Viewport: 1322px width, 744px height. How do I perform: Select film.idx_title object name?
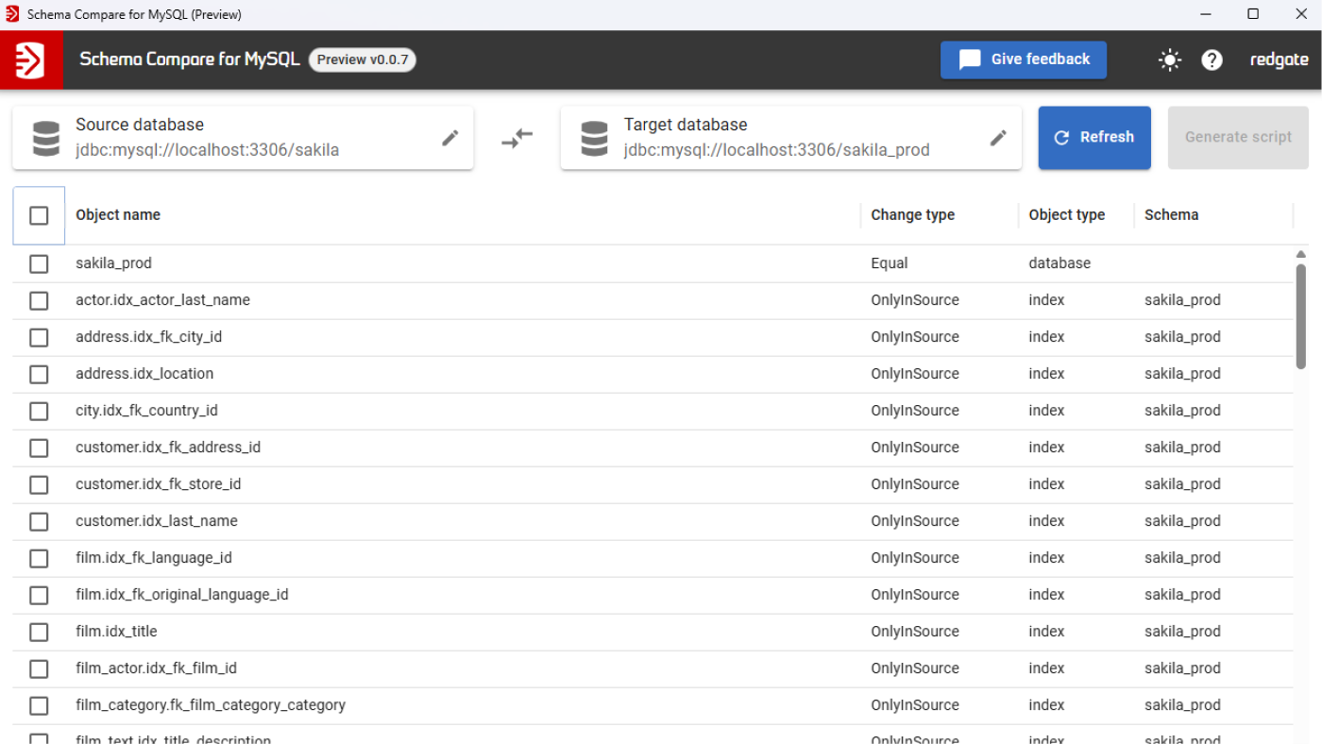click(116, 632)
